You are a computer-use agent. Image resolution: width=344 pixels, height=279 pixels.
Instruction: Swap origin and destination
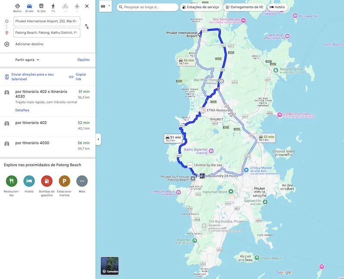pos(87,27)
